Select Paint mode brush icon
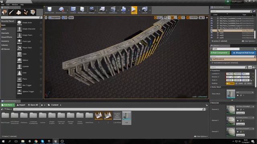The image size is (257, 144). 12,12
